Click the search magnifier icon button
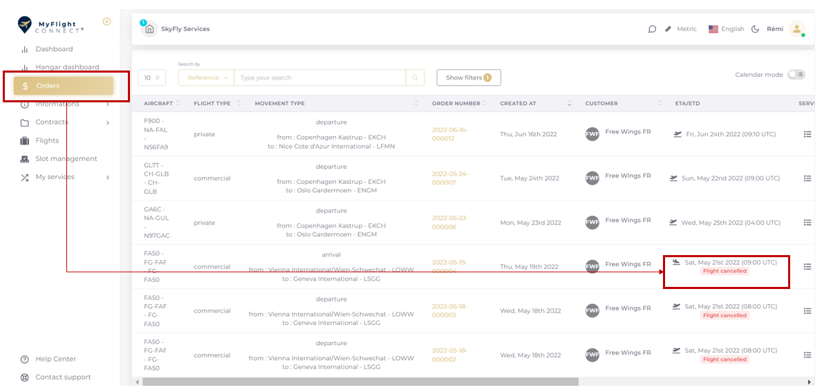Image resolution: width=822 pixels, height=392 pixels. point(415,78)
